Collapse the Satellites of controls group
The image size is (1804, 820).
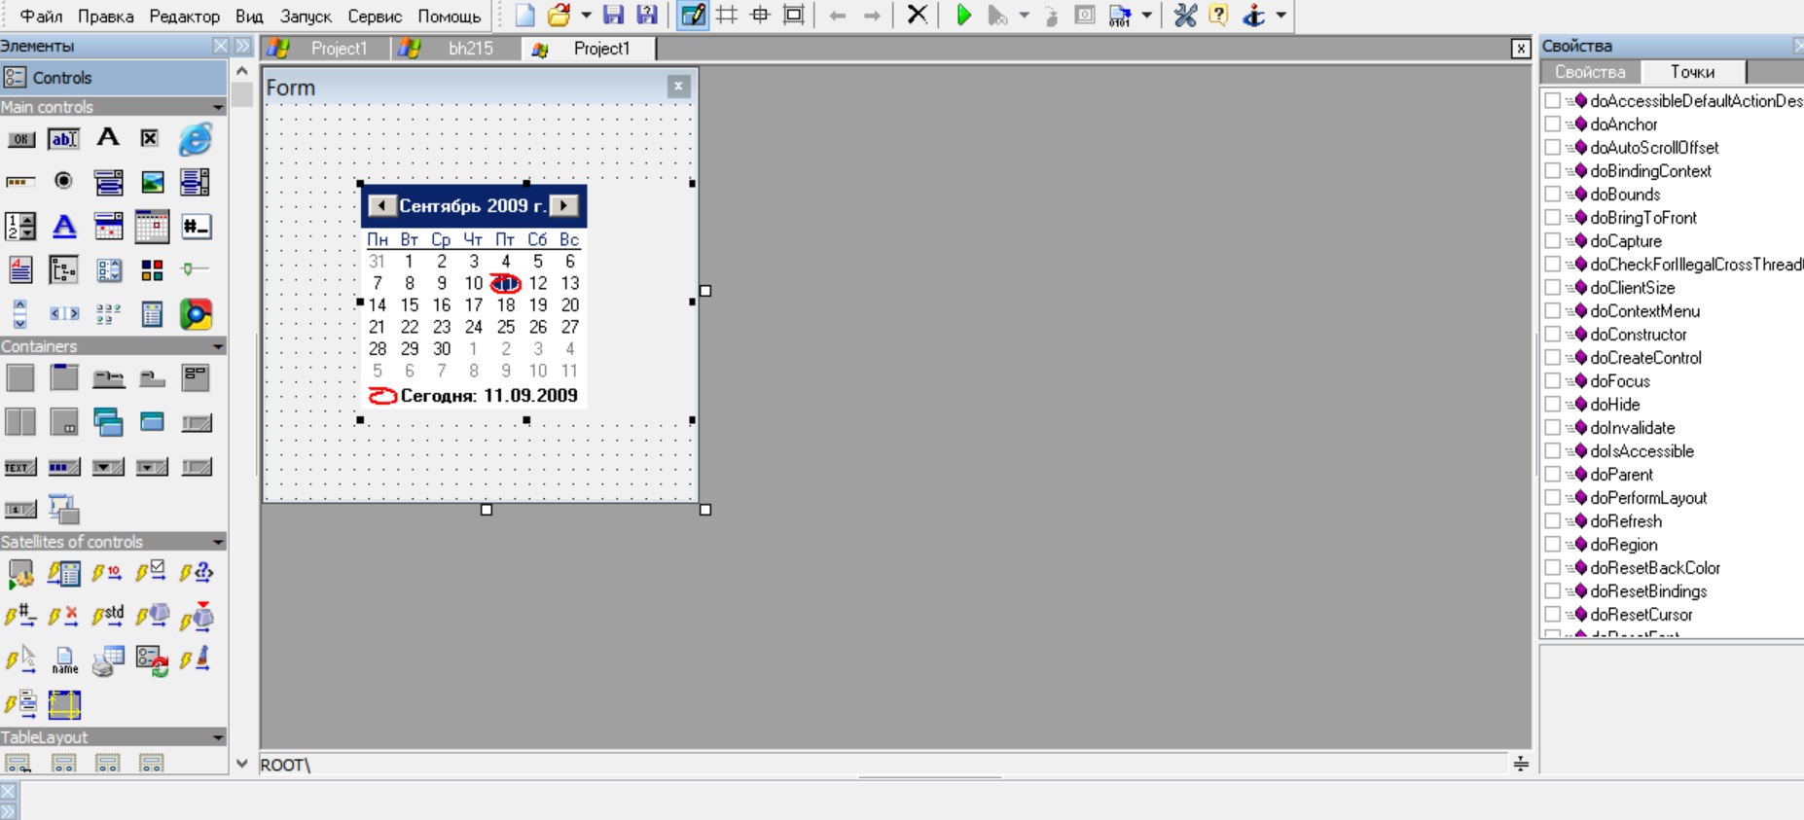pos(218,542)
